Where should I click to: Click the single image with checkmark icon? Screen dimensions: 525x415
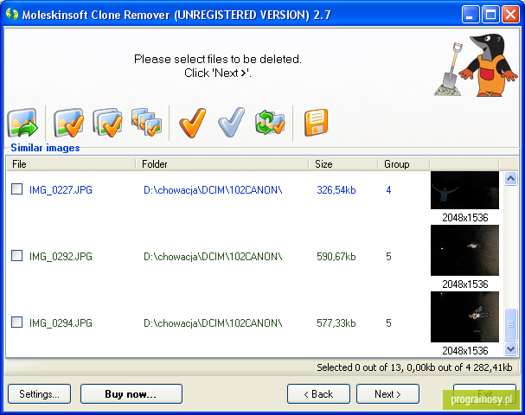click(x=68, y=123)
